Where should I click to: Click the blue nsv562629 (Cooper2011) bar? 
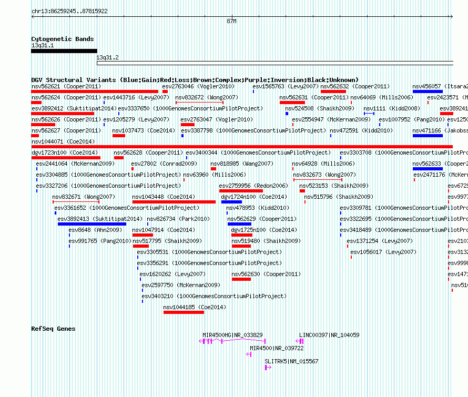coord(239,224)
